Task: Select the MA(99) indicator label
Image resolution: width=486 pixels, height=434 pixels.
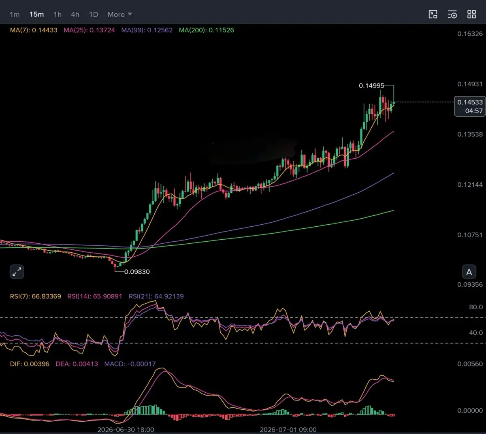Action: pos(147,30)
